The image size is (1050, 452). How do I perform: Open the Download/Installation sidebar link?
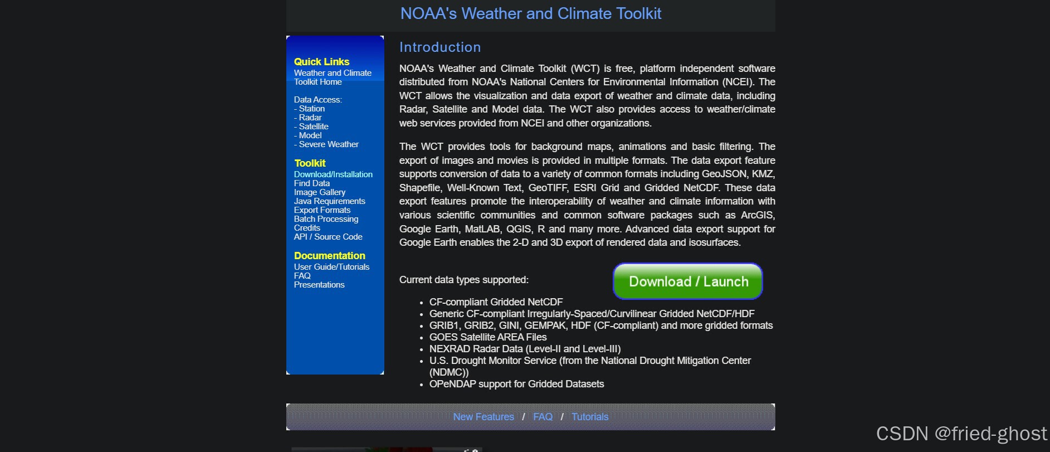pyautogui.click(x=333, y=174)
